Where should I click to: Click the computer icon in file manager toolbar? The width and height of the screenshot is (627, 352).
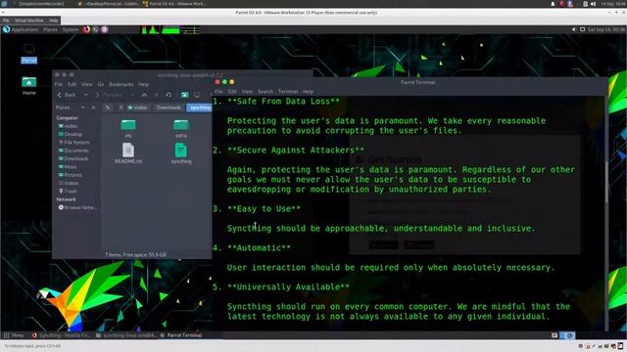(197, 95)
